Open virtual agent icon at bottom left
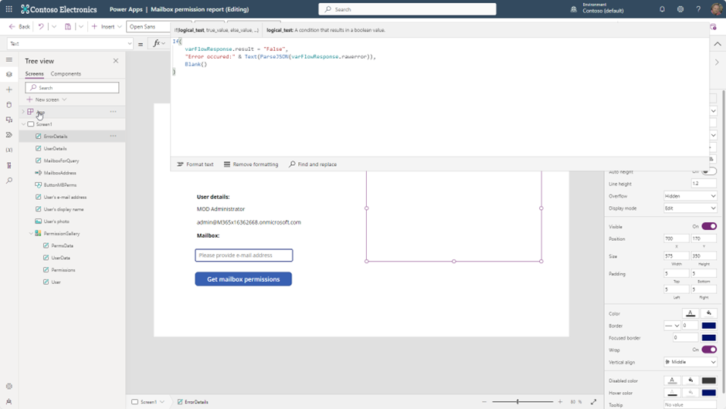Screen dimensions: 726x409 [8, 401]
